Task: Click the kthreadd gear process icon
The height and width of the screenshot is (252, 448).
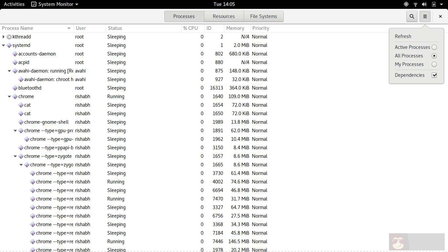Action: click(9, 37)
